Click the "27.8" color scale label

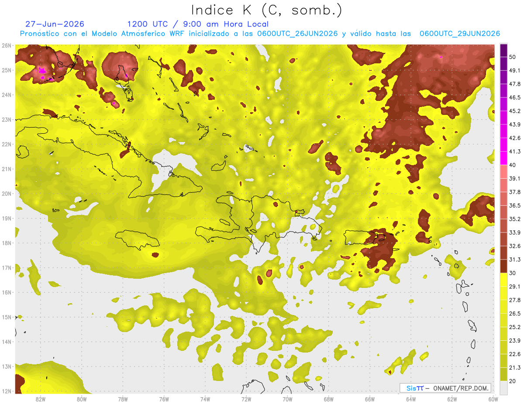point(514,300)
